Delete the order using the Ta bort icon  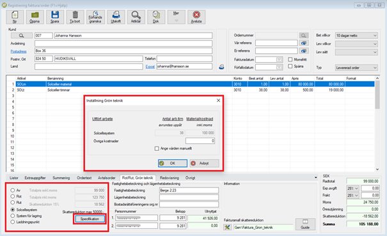pyautogui.click(x=75, y=17)
